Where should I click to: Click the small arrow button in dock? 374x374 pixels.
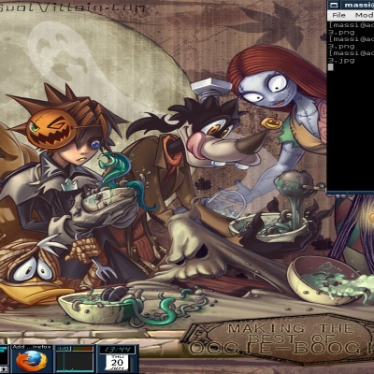point(4,369)
